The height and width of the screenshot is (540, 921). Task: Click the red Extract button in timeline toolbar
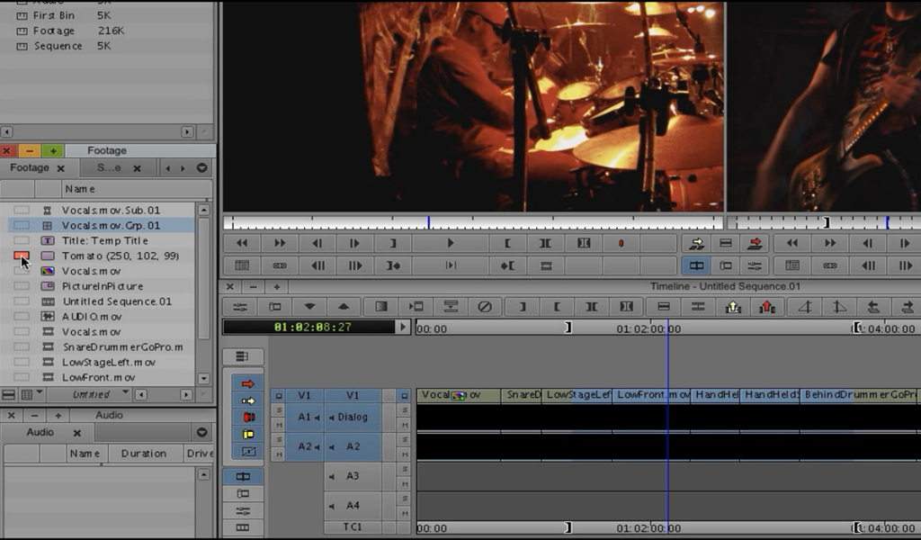click(x=767, y=307)
